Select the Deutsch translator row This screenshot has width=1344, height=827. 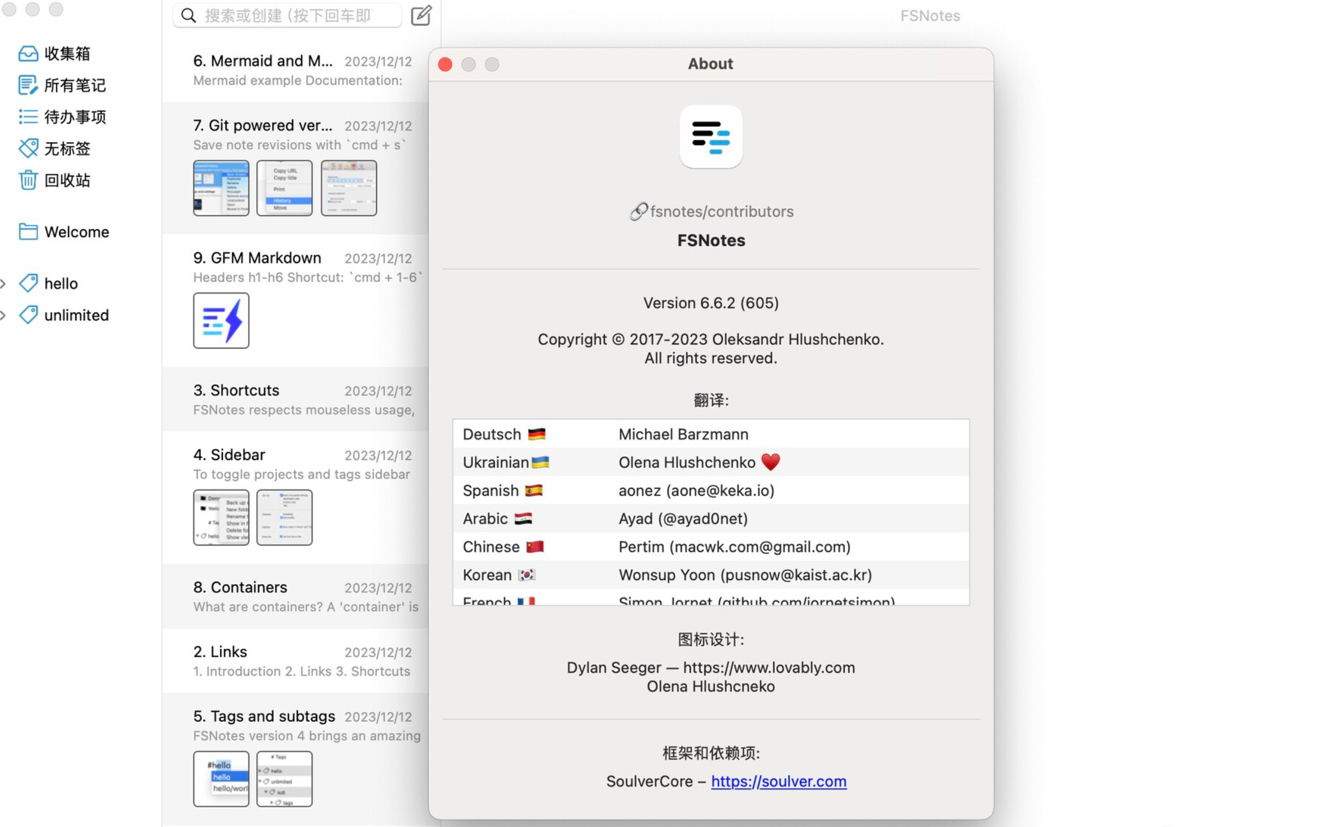711,434
